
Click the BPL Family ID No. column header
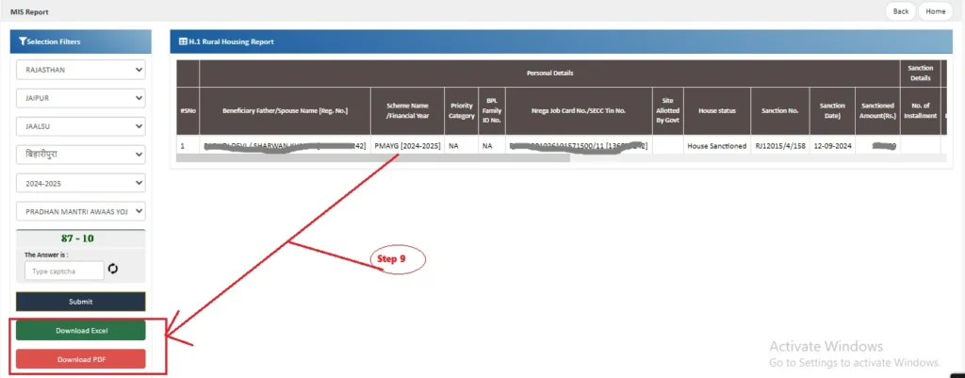tap(492, 111)
